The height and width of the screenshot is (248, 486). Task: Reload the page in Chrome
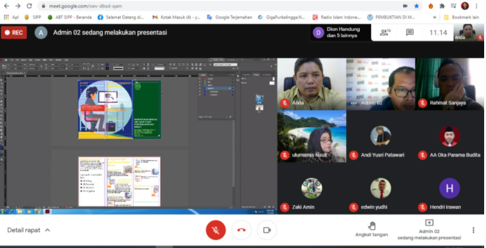click(x=29, y=6)
